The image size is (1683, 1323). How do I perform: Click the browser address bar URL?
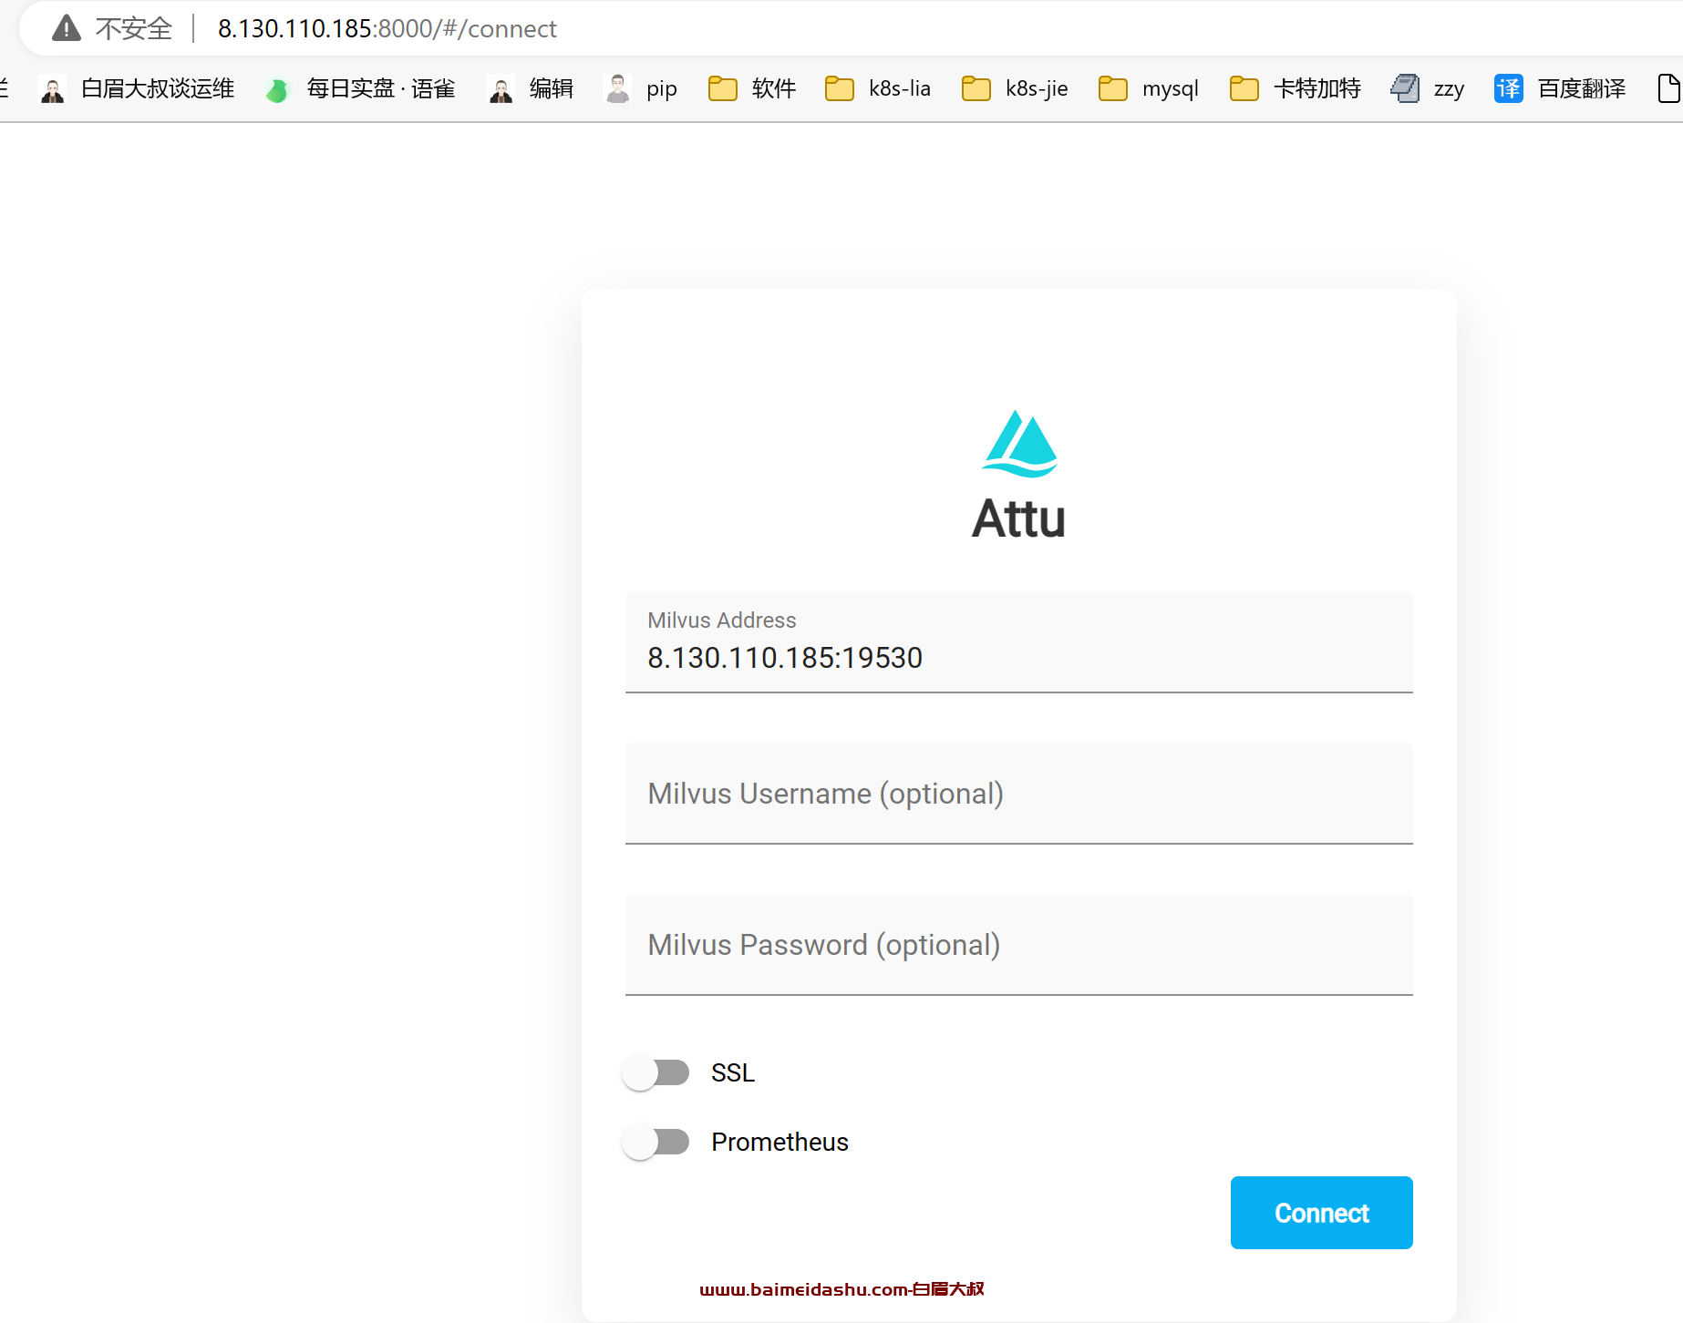387,28
